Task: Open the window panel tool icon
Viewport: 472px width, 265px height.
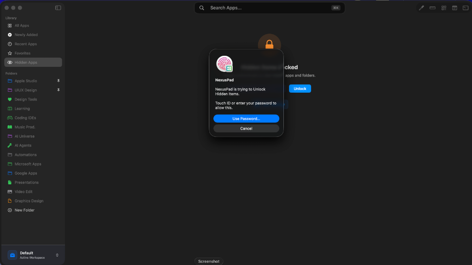Action: (x=454, y=8)
